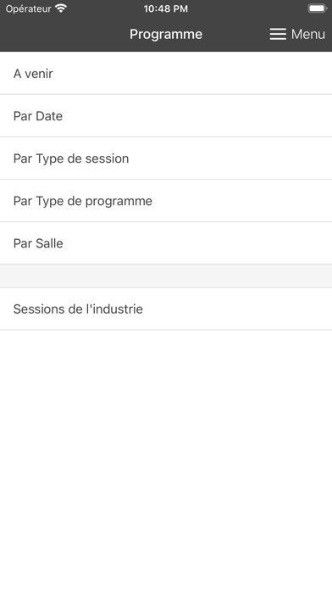Browse Par Type de session

(166, 159)
